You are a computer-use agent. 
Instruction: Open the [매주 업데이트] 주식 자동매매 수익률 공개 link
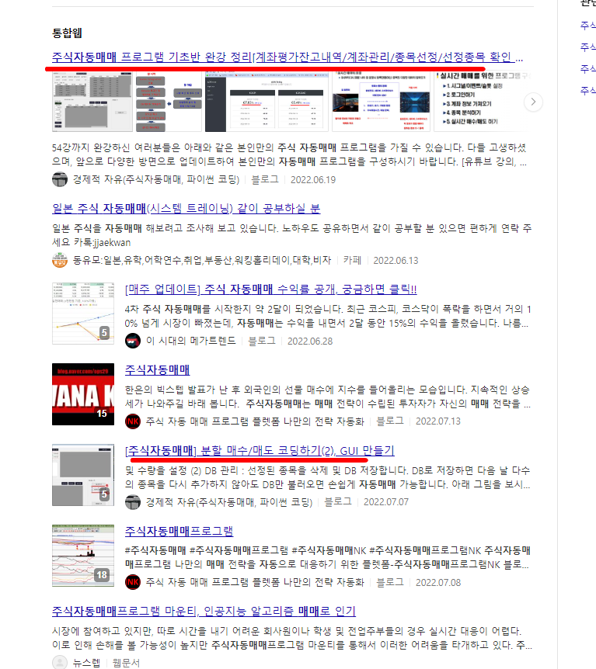click(270, 289)
